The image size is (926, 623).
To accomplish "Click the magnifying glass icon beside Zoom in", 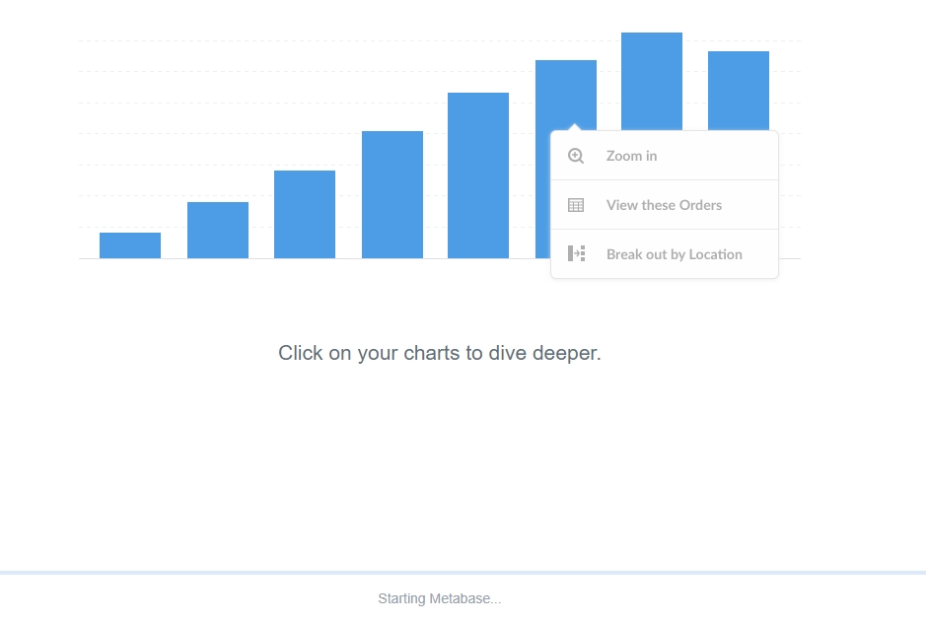I will tap(576, 156).
